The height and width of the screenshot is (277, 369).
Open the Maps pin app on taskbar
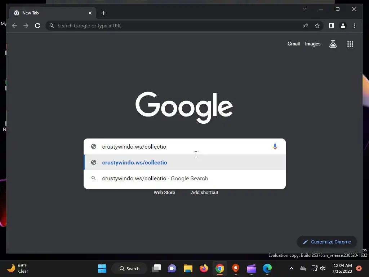point(236,268)
